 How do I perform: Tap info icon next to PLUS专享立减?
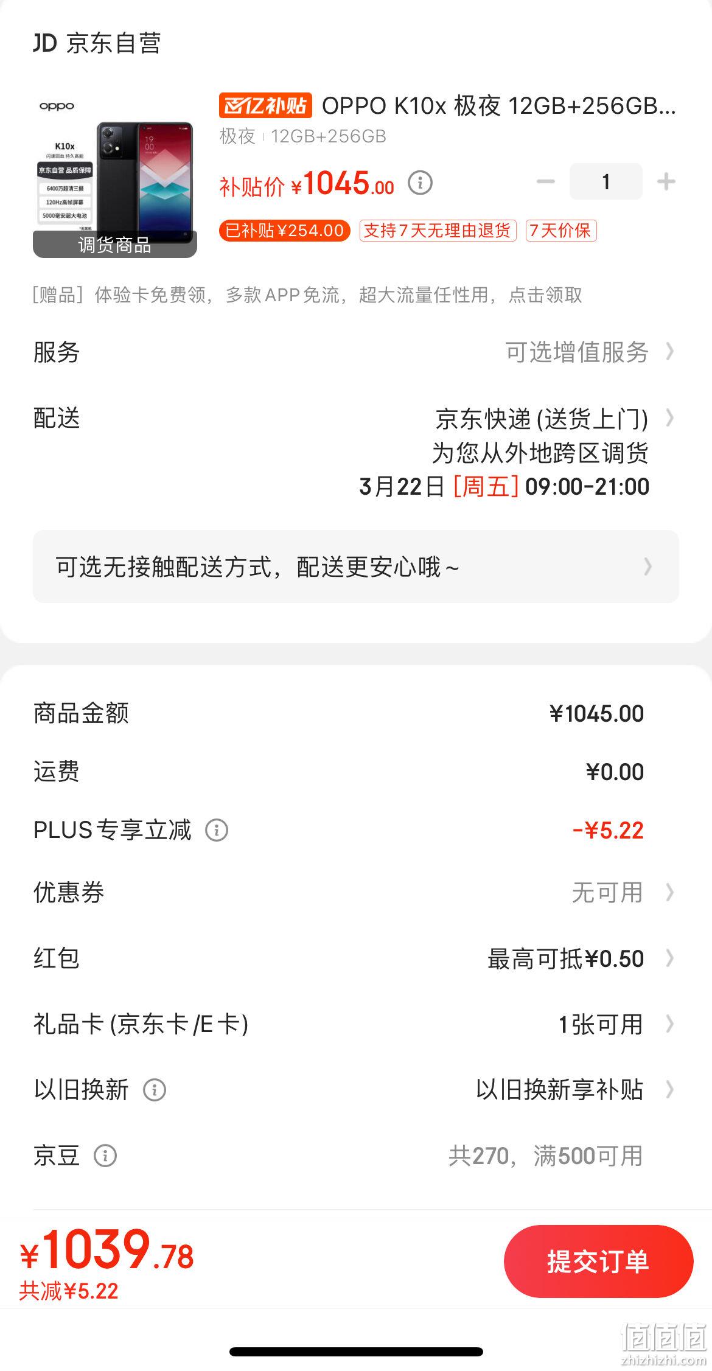216,830
